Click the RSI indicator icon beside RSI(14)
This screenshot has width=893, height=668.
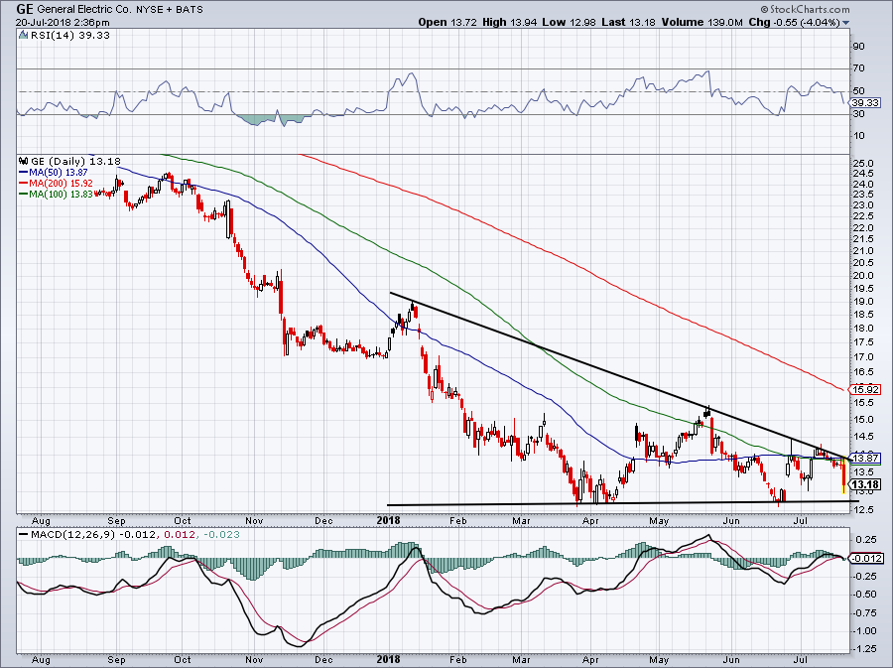[x=23, y=36]
